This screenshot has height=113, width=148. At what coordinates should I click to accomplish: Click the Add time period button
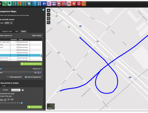[35, 107]
